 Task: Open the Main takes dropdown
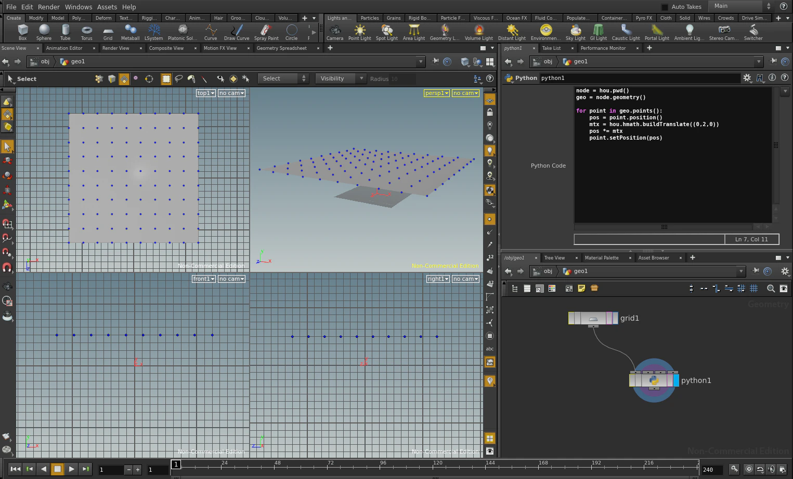click(x=742, y=6)
